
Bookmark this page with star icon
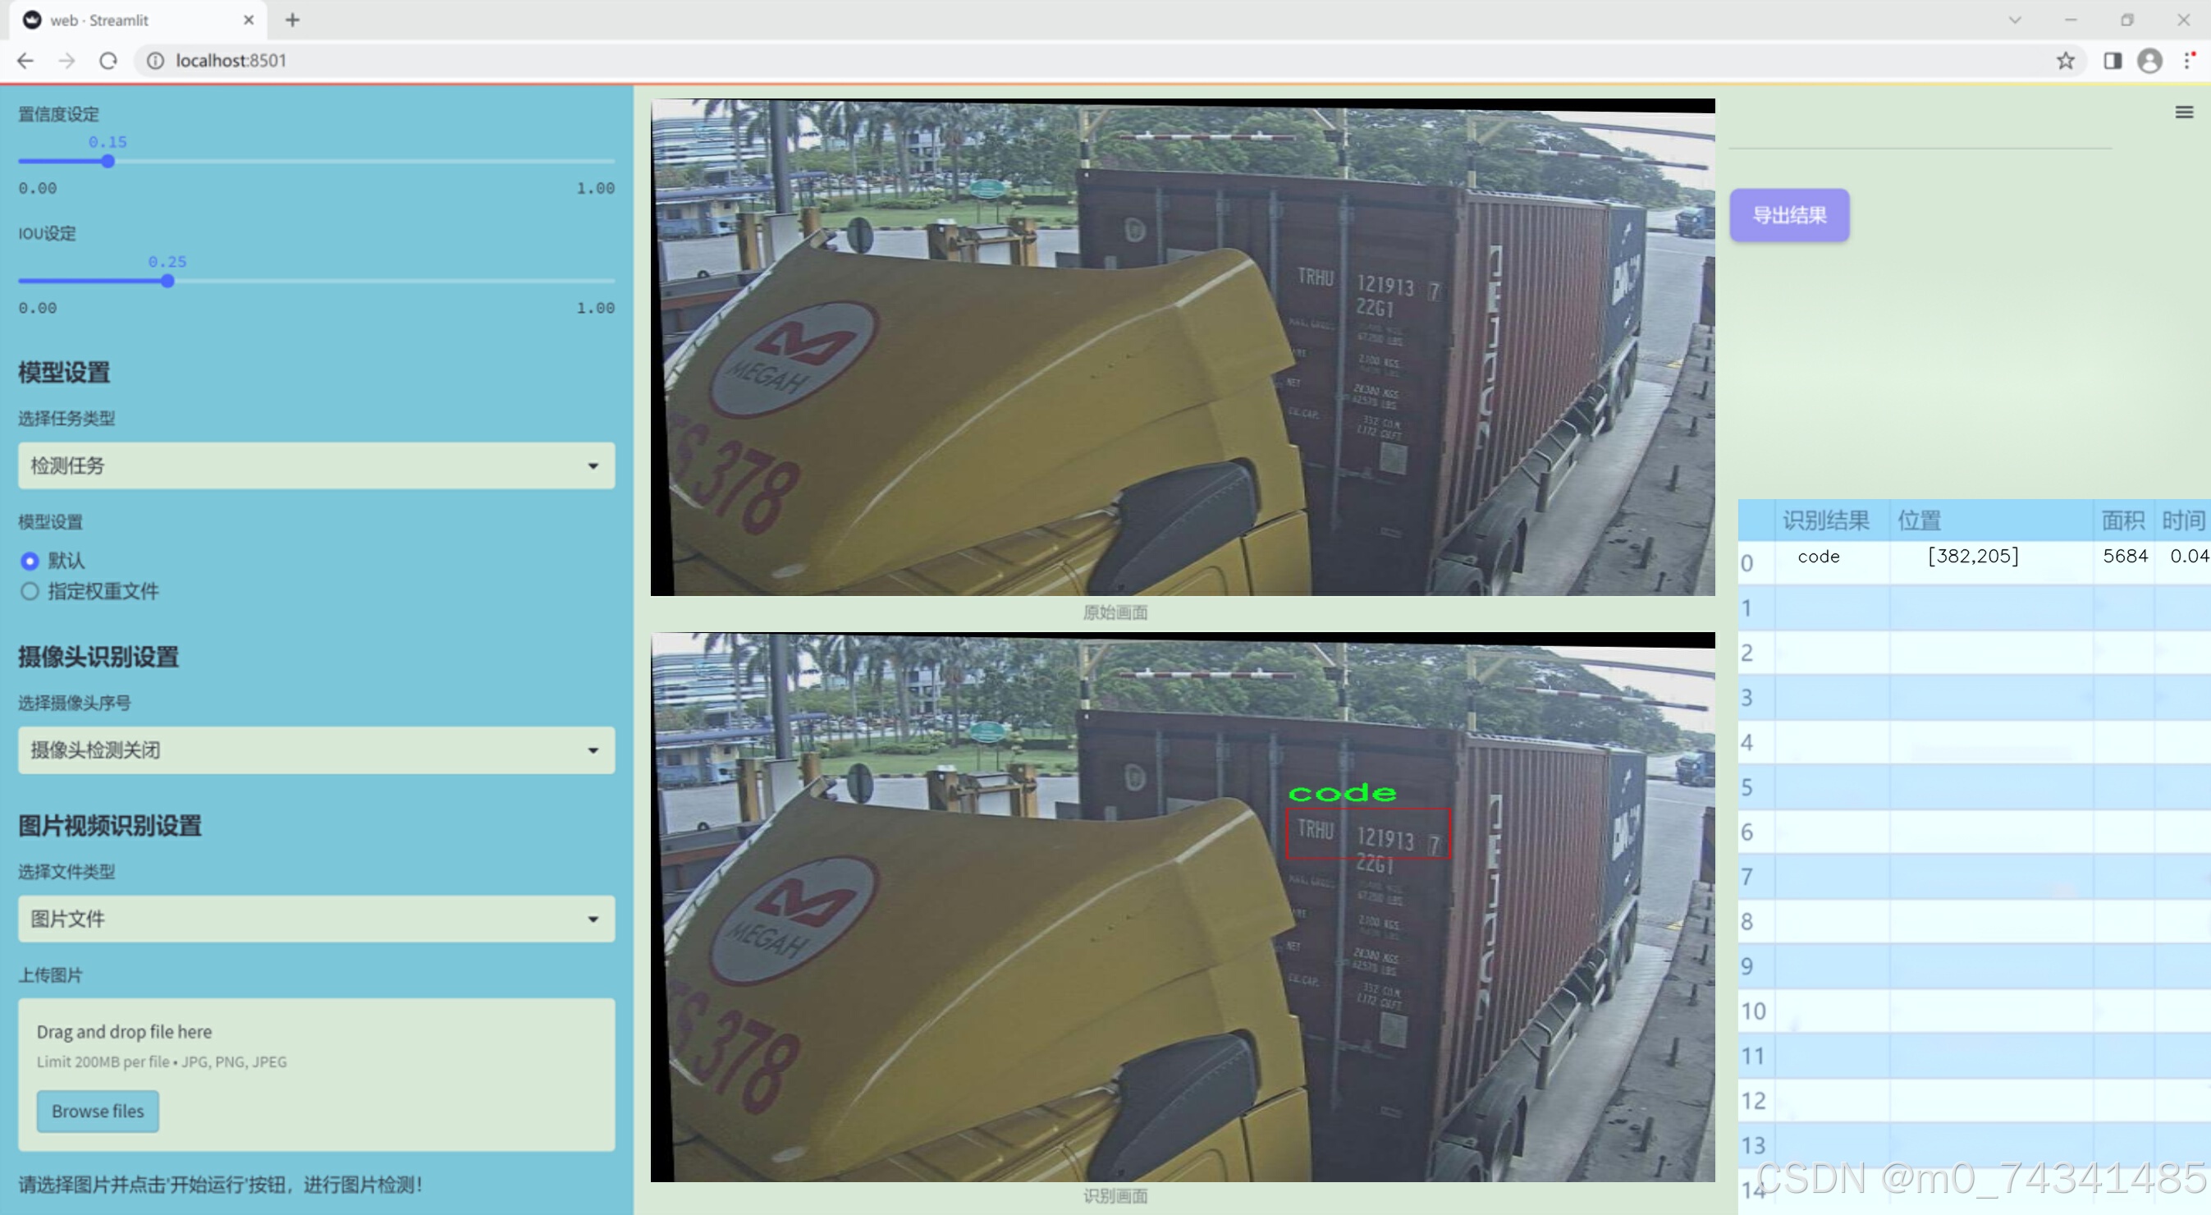(x=2065, y=61)
